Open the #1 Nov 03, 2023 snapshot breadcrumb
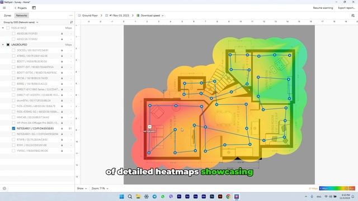 119,16
